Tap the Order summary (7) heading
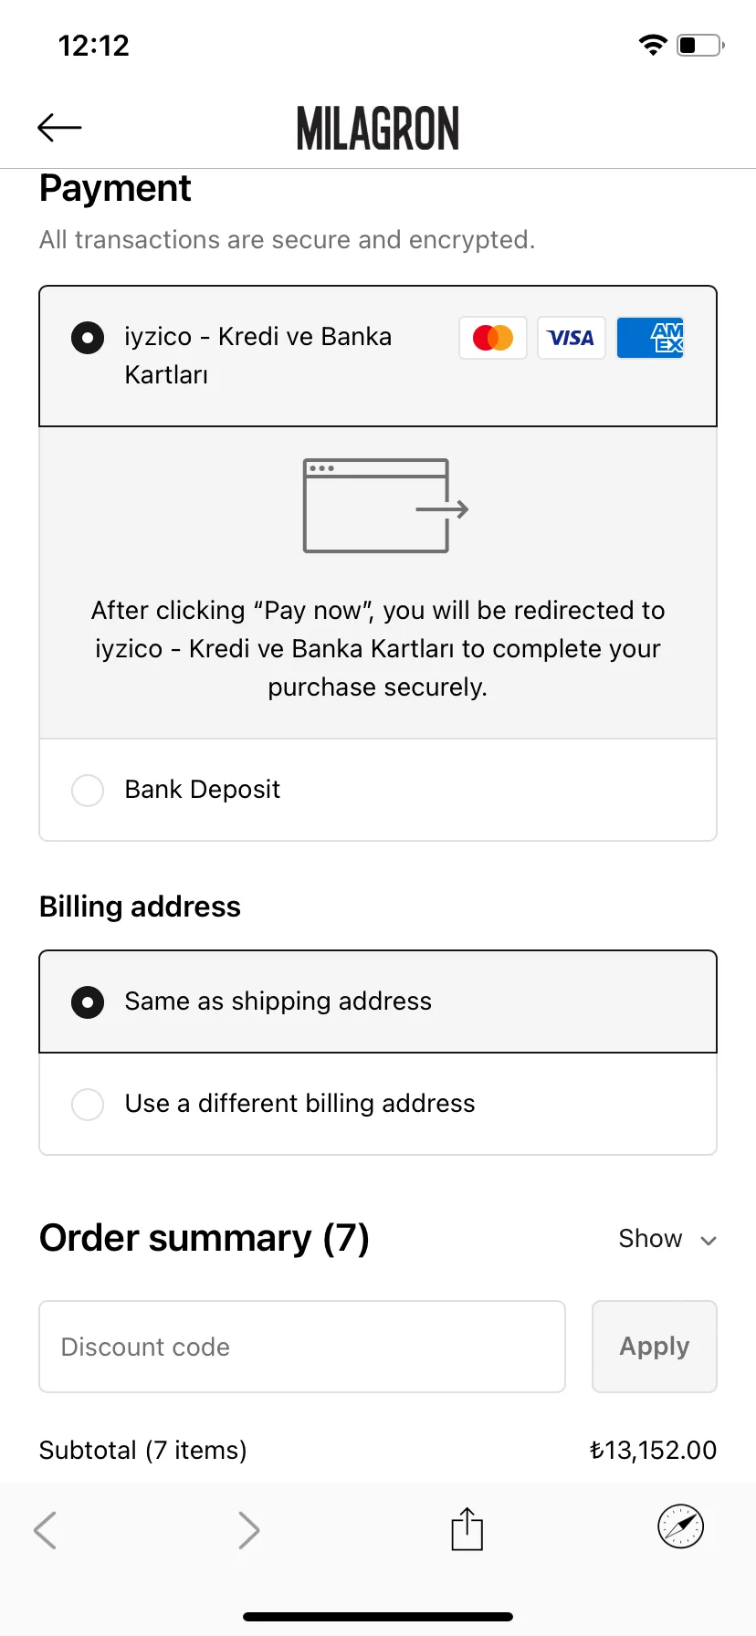This screenshot has height=1636, width=756. [205, 1239]
